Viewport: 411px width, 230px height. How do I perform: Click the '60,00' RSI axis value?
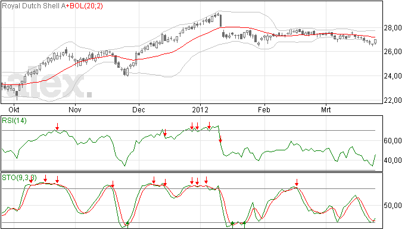[x=393, y=141]
